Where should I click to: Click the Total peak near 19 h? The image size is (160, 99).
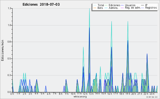click(128, 21)
